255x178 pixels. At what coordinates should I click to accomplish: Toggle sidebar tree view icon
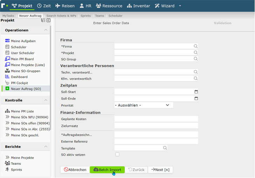click(x=43, y=20)
